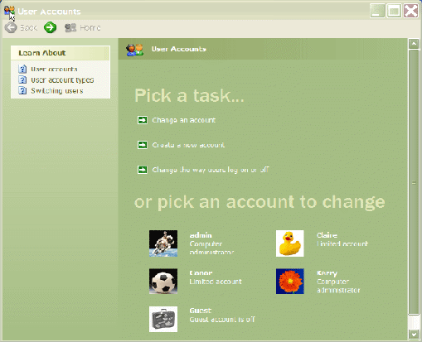The height and width of the screenshot is (342, 422).
Task: Open the User Accounts title bar system icon
Action: coord(9,11)
